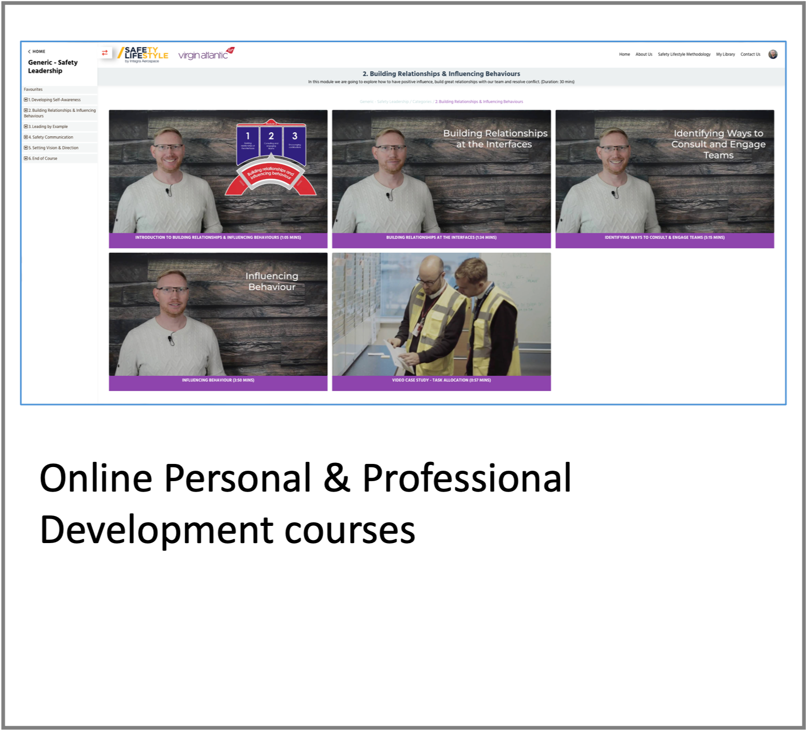Image resolution: width=806 pixels, height=730 pixels.
Task: Click the Video Case Study - Task Allocation caption
Action: (441, 383)
